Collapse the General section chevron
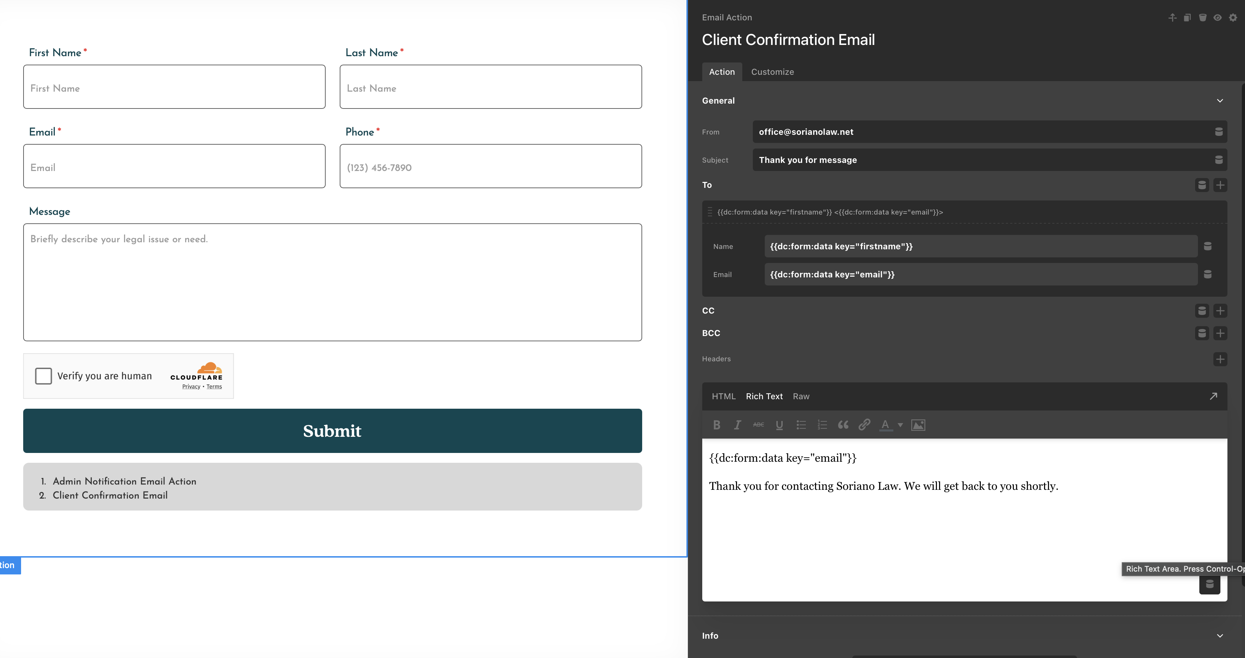The height and width of the screenshot is (658, 1245). [x=1220, y=100]
